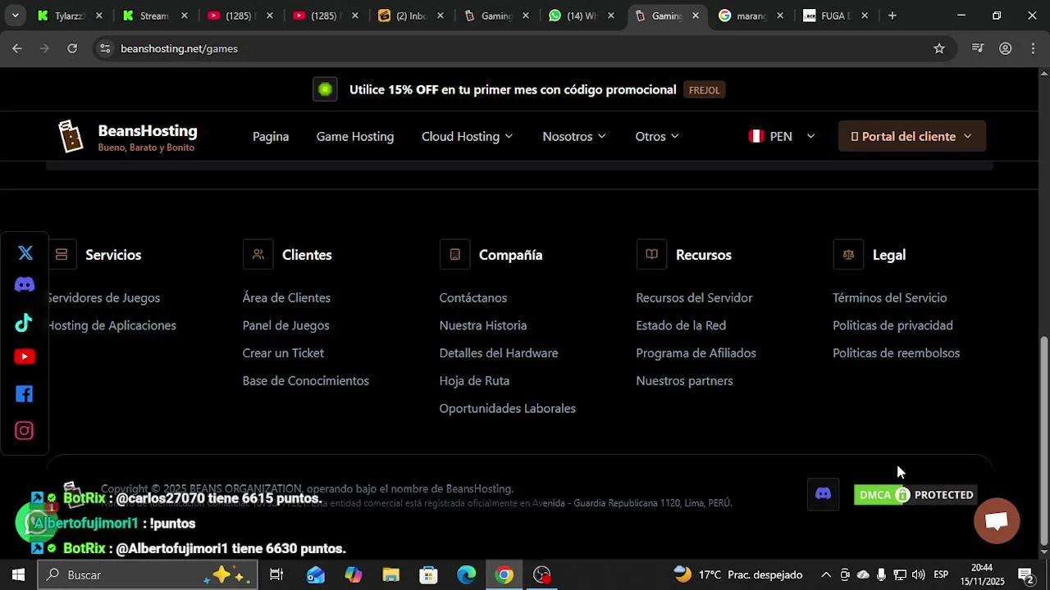Image resolution: width=1050 pixels, height=590 pixels.
Task: Open the YouTube social icon
Action: click(25, 356)
